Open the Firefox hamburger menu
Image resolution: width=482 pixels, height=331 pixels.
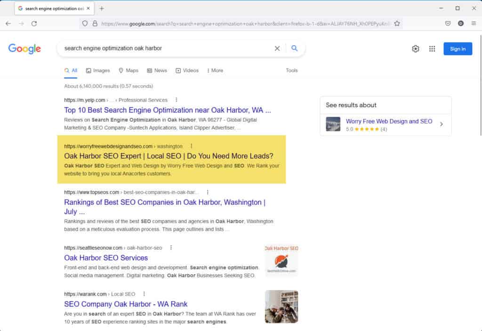tap(474, 24)
